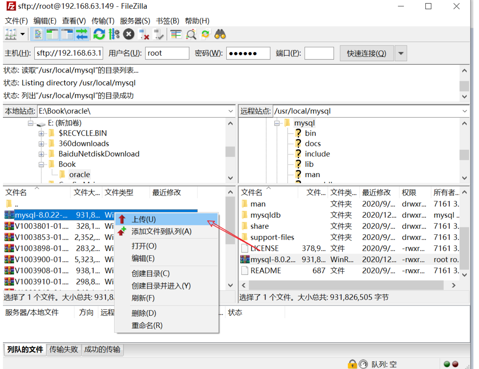Viewport: 479px width, 369px height.
Task: Choose 创建目录(C) from the context menu
Action: tap(167, 273)
